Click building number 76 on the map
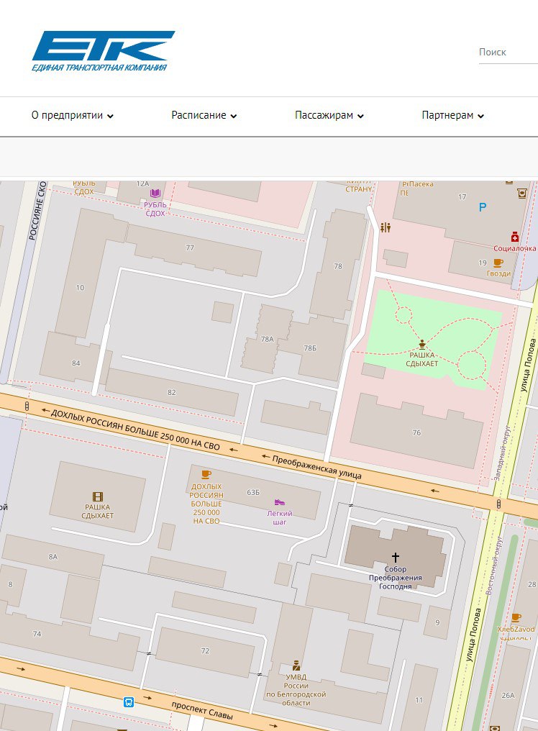The height and width of the screenshot is (731, 538). 416,432
